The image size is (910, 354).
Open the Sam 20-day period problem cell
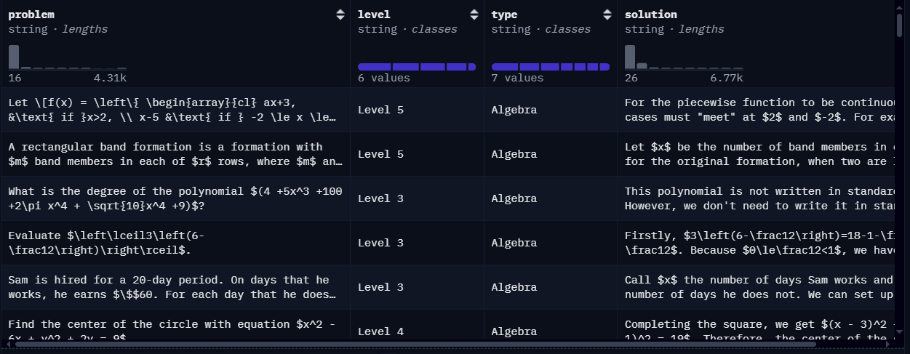click(x=175, y=287)
